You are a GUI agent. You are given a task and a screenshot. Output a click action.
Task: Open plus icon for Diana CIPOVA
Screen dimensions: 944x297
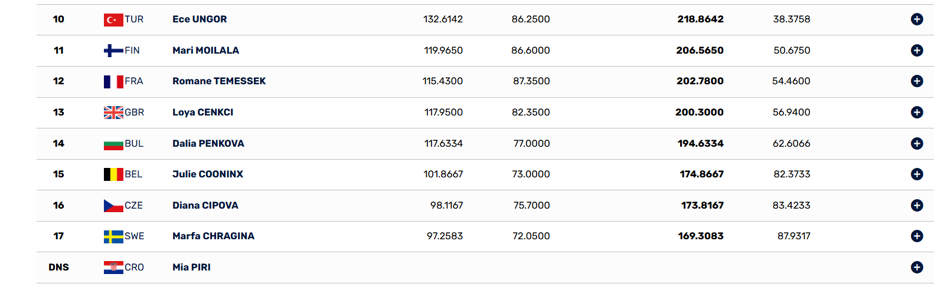(916, 205)
